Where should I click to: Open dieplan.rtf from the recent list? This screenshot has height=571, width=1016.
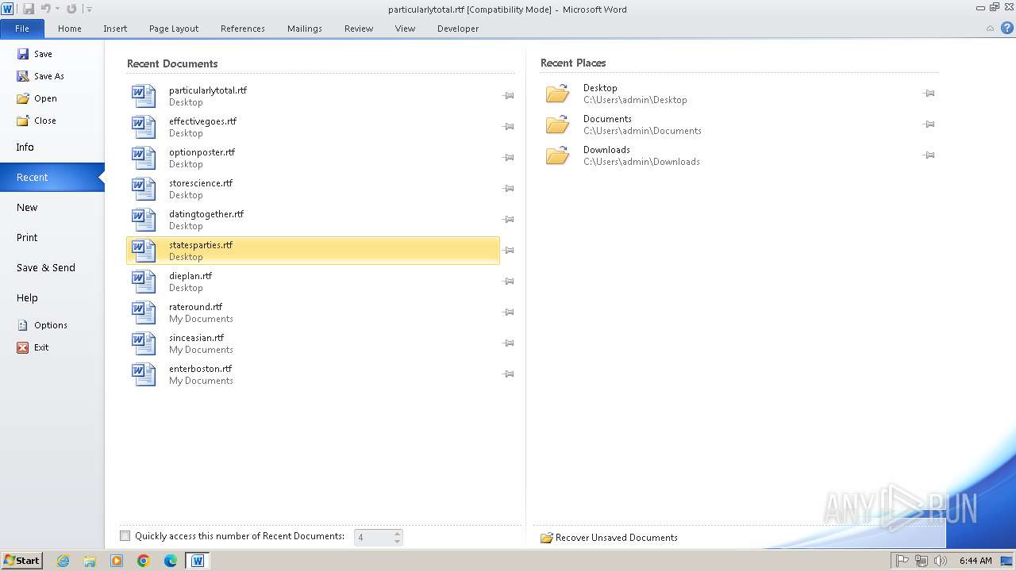pos(313,282)
